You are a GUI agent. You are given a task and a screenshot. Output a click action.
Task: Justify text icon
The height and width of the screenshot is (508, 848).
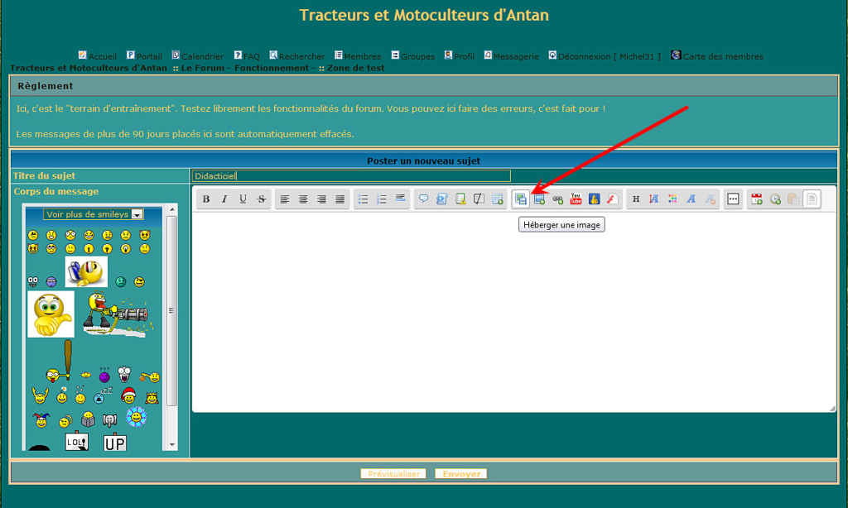click(x=340, y=199)
